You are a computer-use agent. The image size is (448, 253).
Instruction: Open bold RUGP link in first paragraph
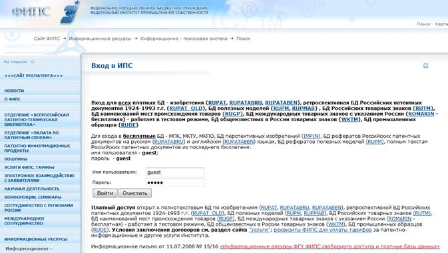232,114
